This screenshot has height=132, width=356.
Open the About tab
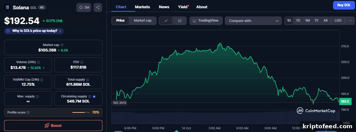click(201, 7)
